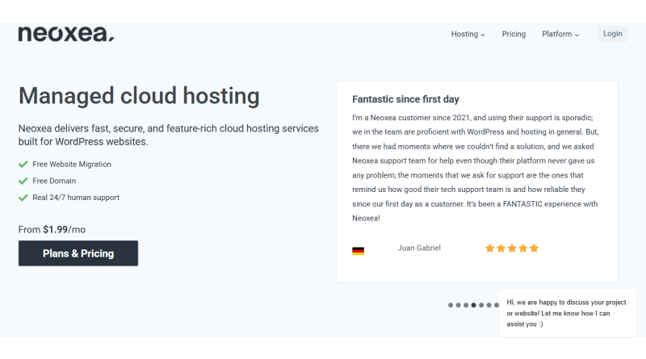Click the fifth star in the rating

[x=534, y=248]
